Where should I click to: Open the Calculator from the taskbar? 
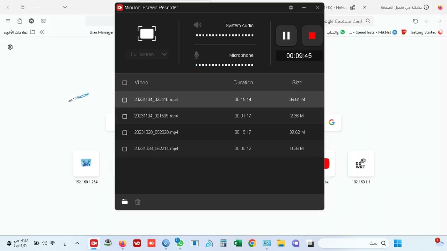click(x=223, y=243)
